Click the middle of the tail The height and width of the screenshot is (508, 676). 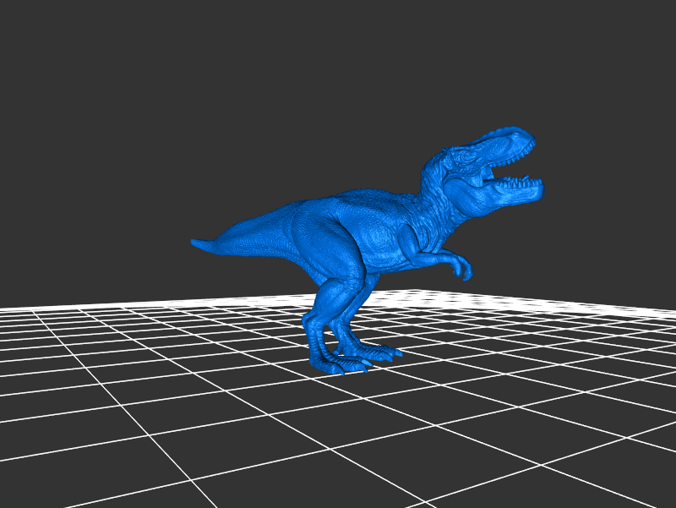[x=253, y=238]
